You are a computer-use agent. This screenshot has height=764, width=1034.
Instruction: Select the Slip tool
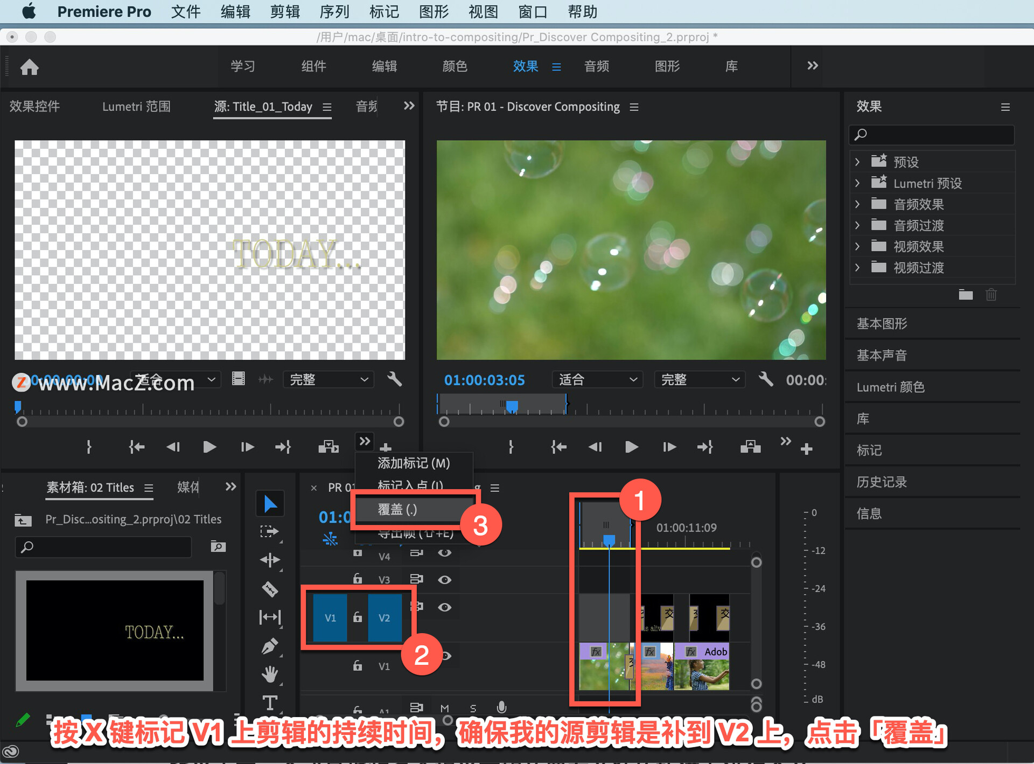pos(270,617)
